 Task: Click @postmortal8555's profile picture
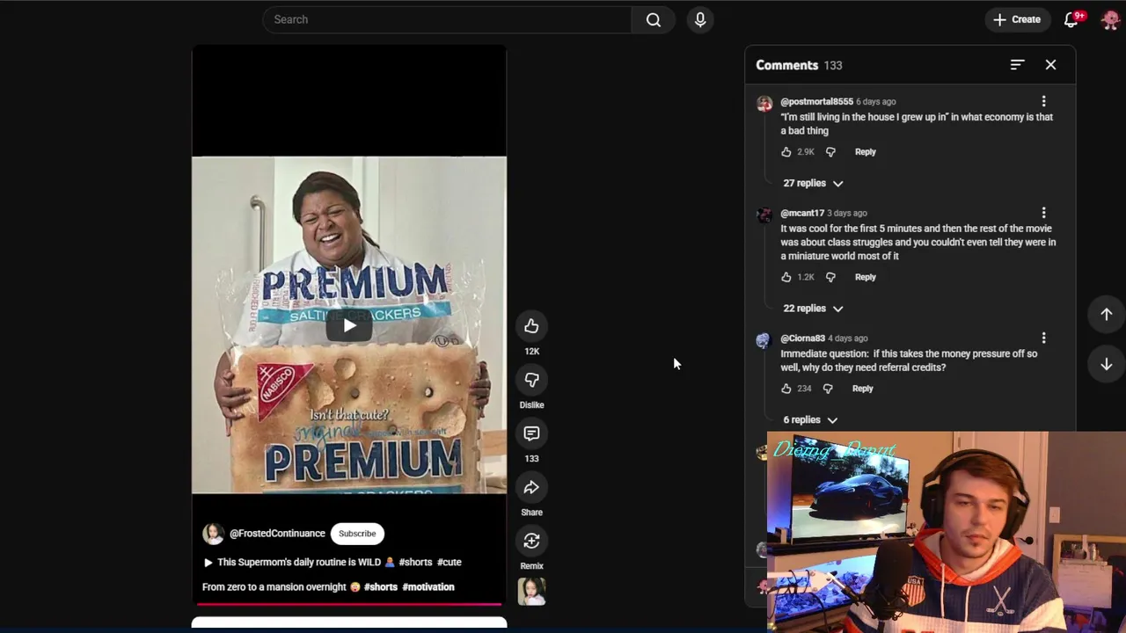coord(764,104)
